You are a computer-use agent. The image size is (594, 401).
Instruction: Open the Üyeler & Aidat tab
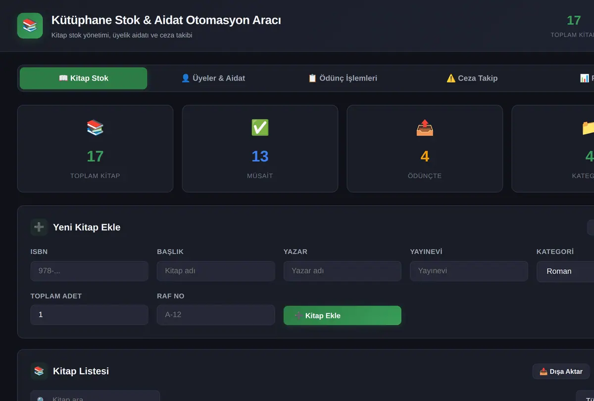(213, 78)
